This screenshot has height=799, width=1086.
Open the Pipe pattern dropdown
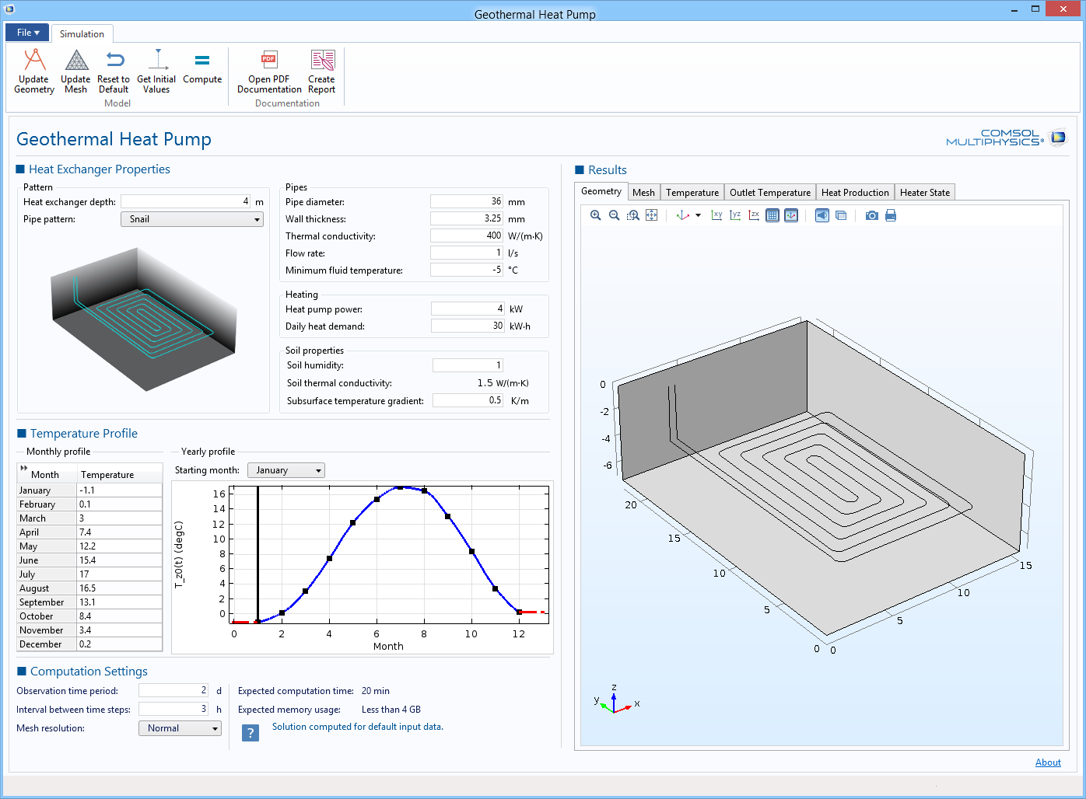click(192, 219)
